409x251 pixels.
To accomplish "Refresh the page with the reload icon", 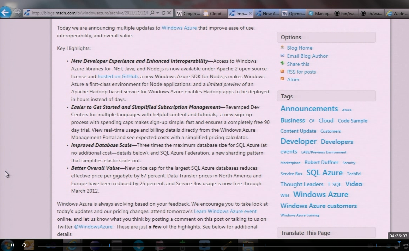I will 163,13.
